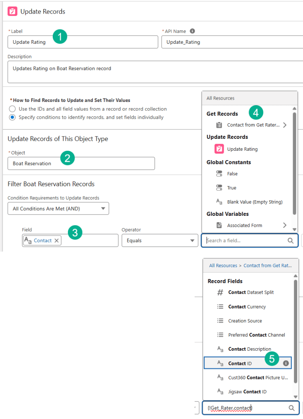Screen dimensions: 303x419
Task: Select Use the IDs and all field values option
Action: pyautogui.click(x=12, y=109)
